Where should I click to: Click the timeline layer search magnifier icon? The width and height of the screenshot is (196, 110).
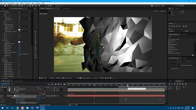click(12, 84)
